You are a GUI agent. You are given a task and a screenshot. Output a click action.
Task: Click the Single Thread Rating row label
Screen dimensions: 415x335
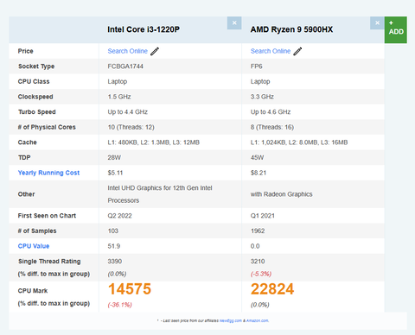click(49, 262)
